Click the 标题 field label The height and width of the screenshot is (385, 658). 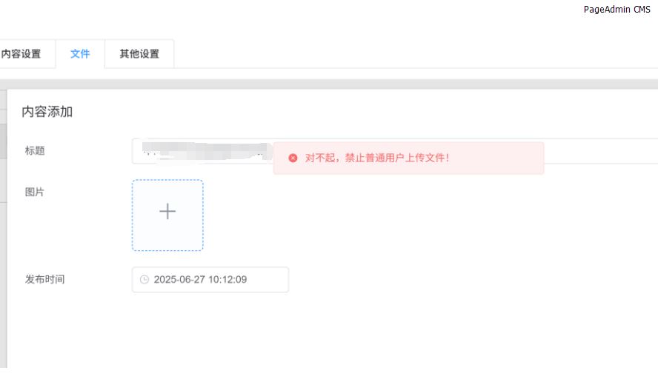pyautogui.click(x=35, y=150)
